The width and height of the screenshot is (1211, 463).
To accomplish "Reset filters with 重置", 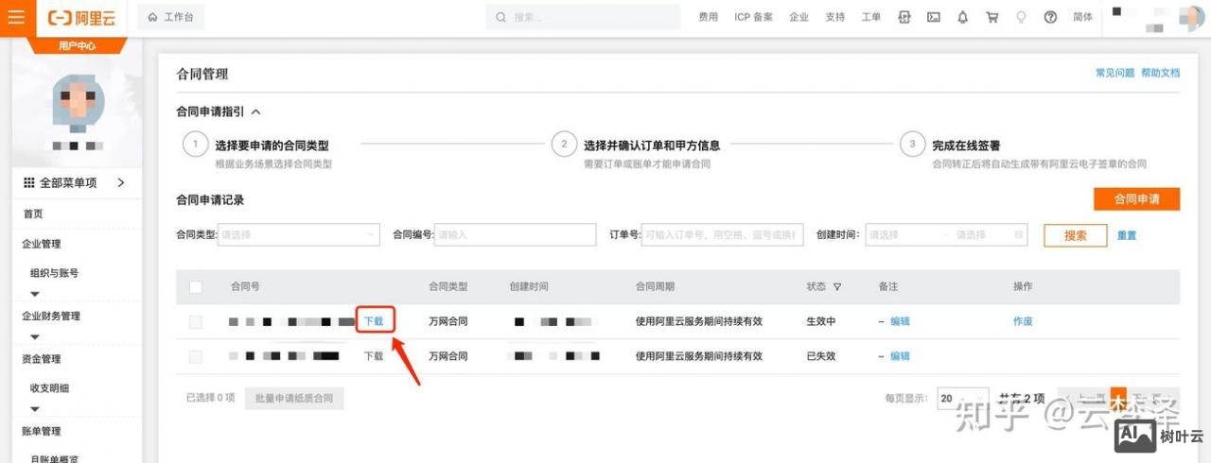I will point(1127,235).
